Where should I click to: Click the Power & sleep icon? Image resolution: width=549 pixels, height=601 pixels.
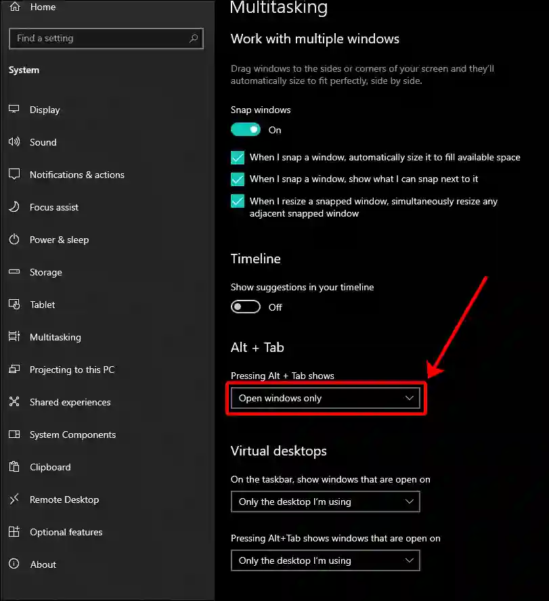(14, 240)
